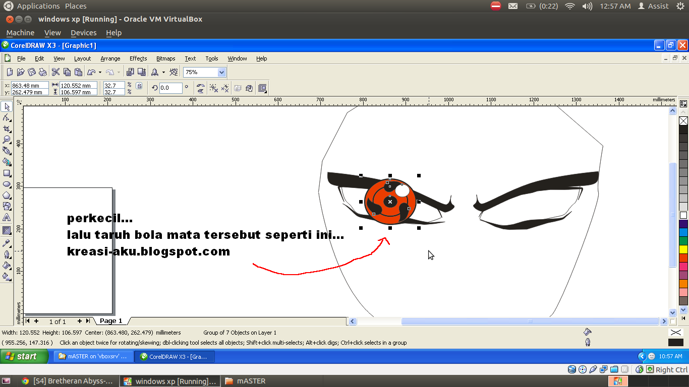Select the Text tool
This screenshot has width=689, height=387.
click(x=7, y=217)
